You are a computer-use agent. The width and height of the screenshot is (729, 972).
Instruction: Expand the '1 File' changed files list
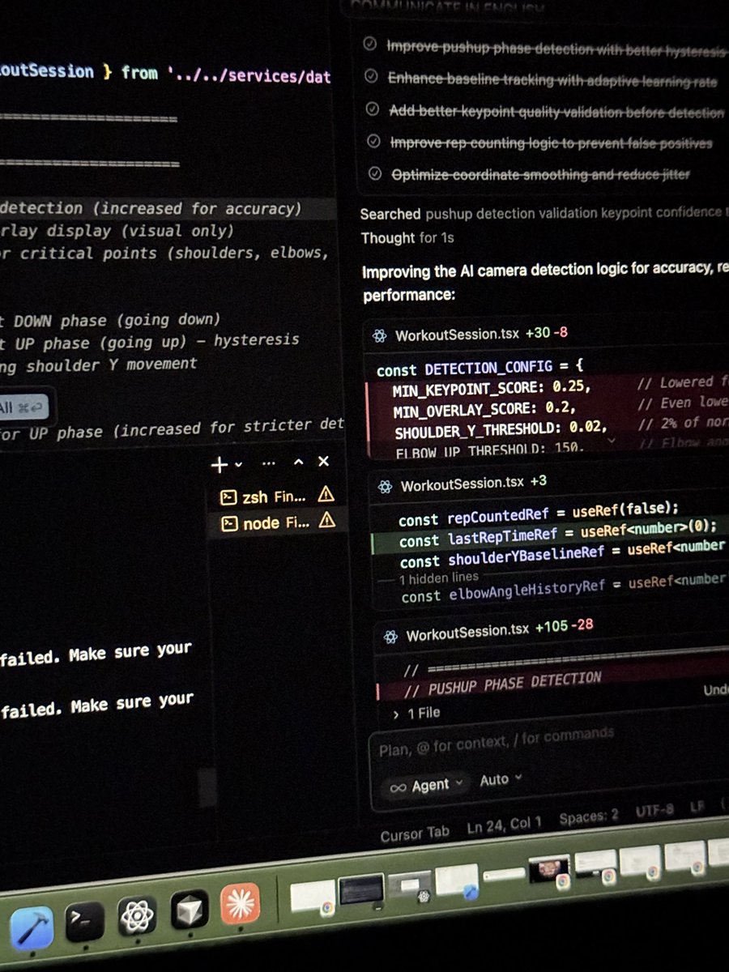point(416,713)
